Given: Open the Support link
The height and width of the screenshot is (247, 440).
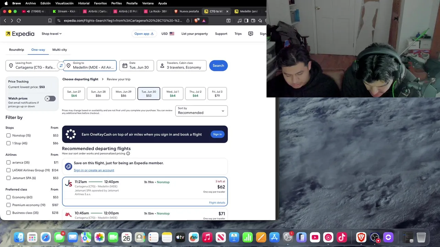Looking at the screenshot, I should [x=221, y=34].
